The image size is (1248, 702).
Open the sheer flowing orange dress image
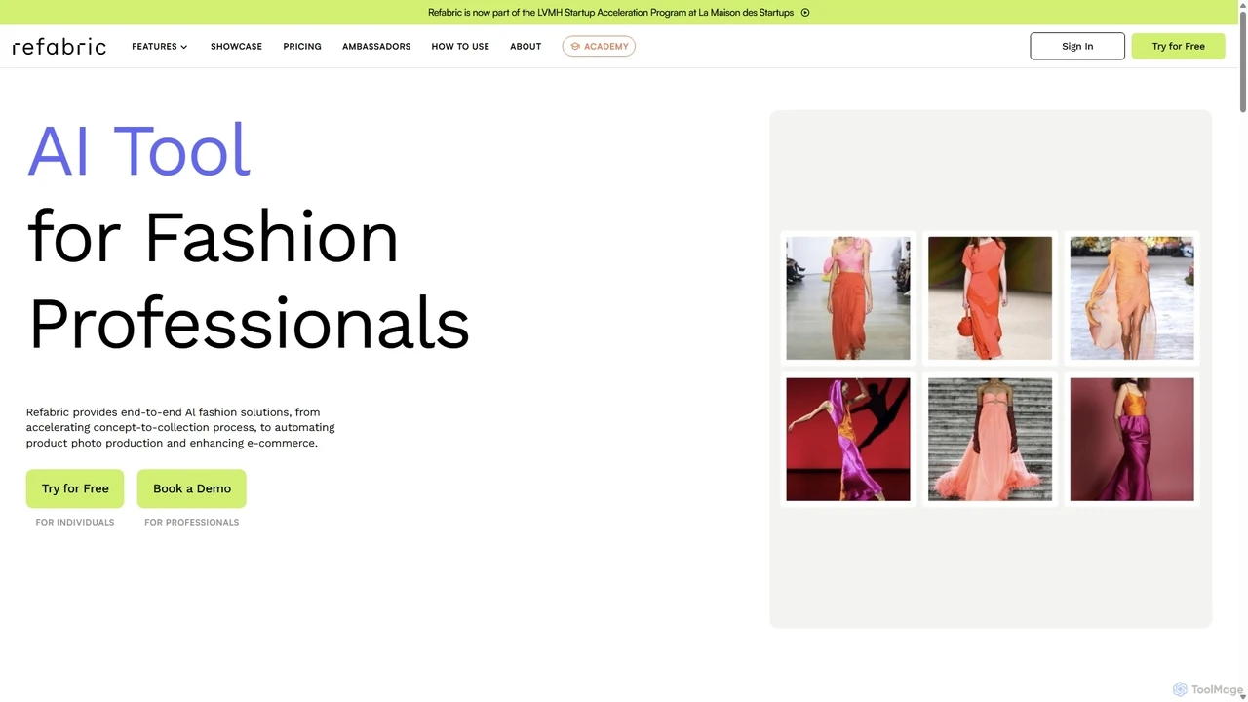pos(1132,298)
